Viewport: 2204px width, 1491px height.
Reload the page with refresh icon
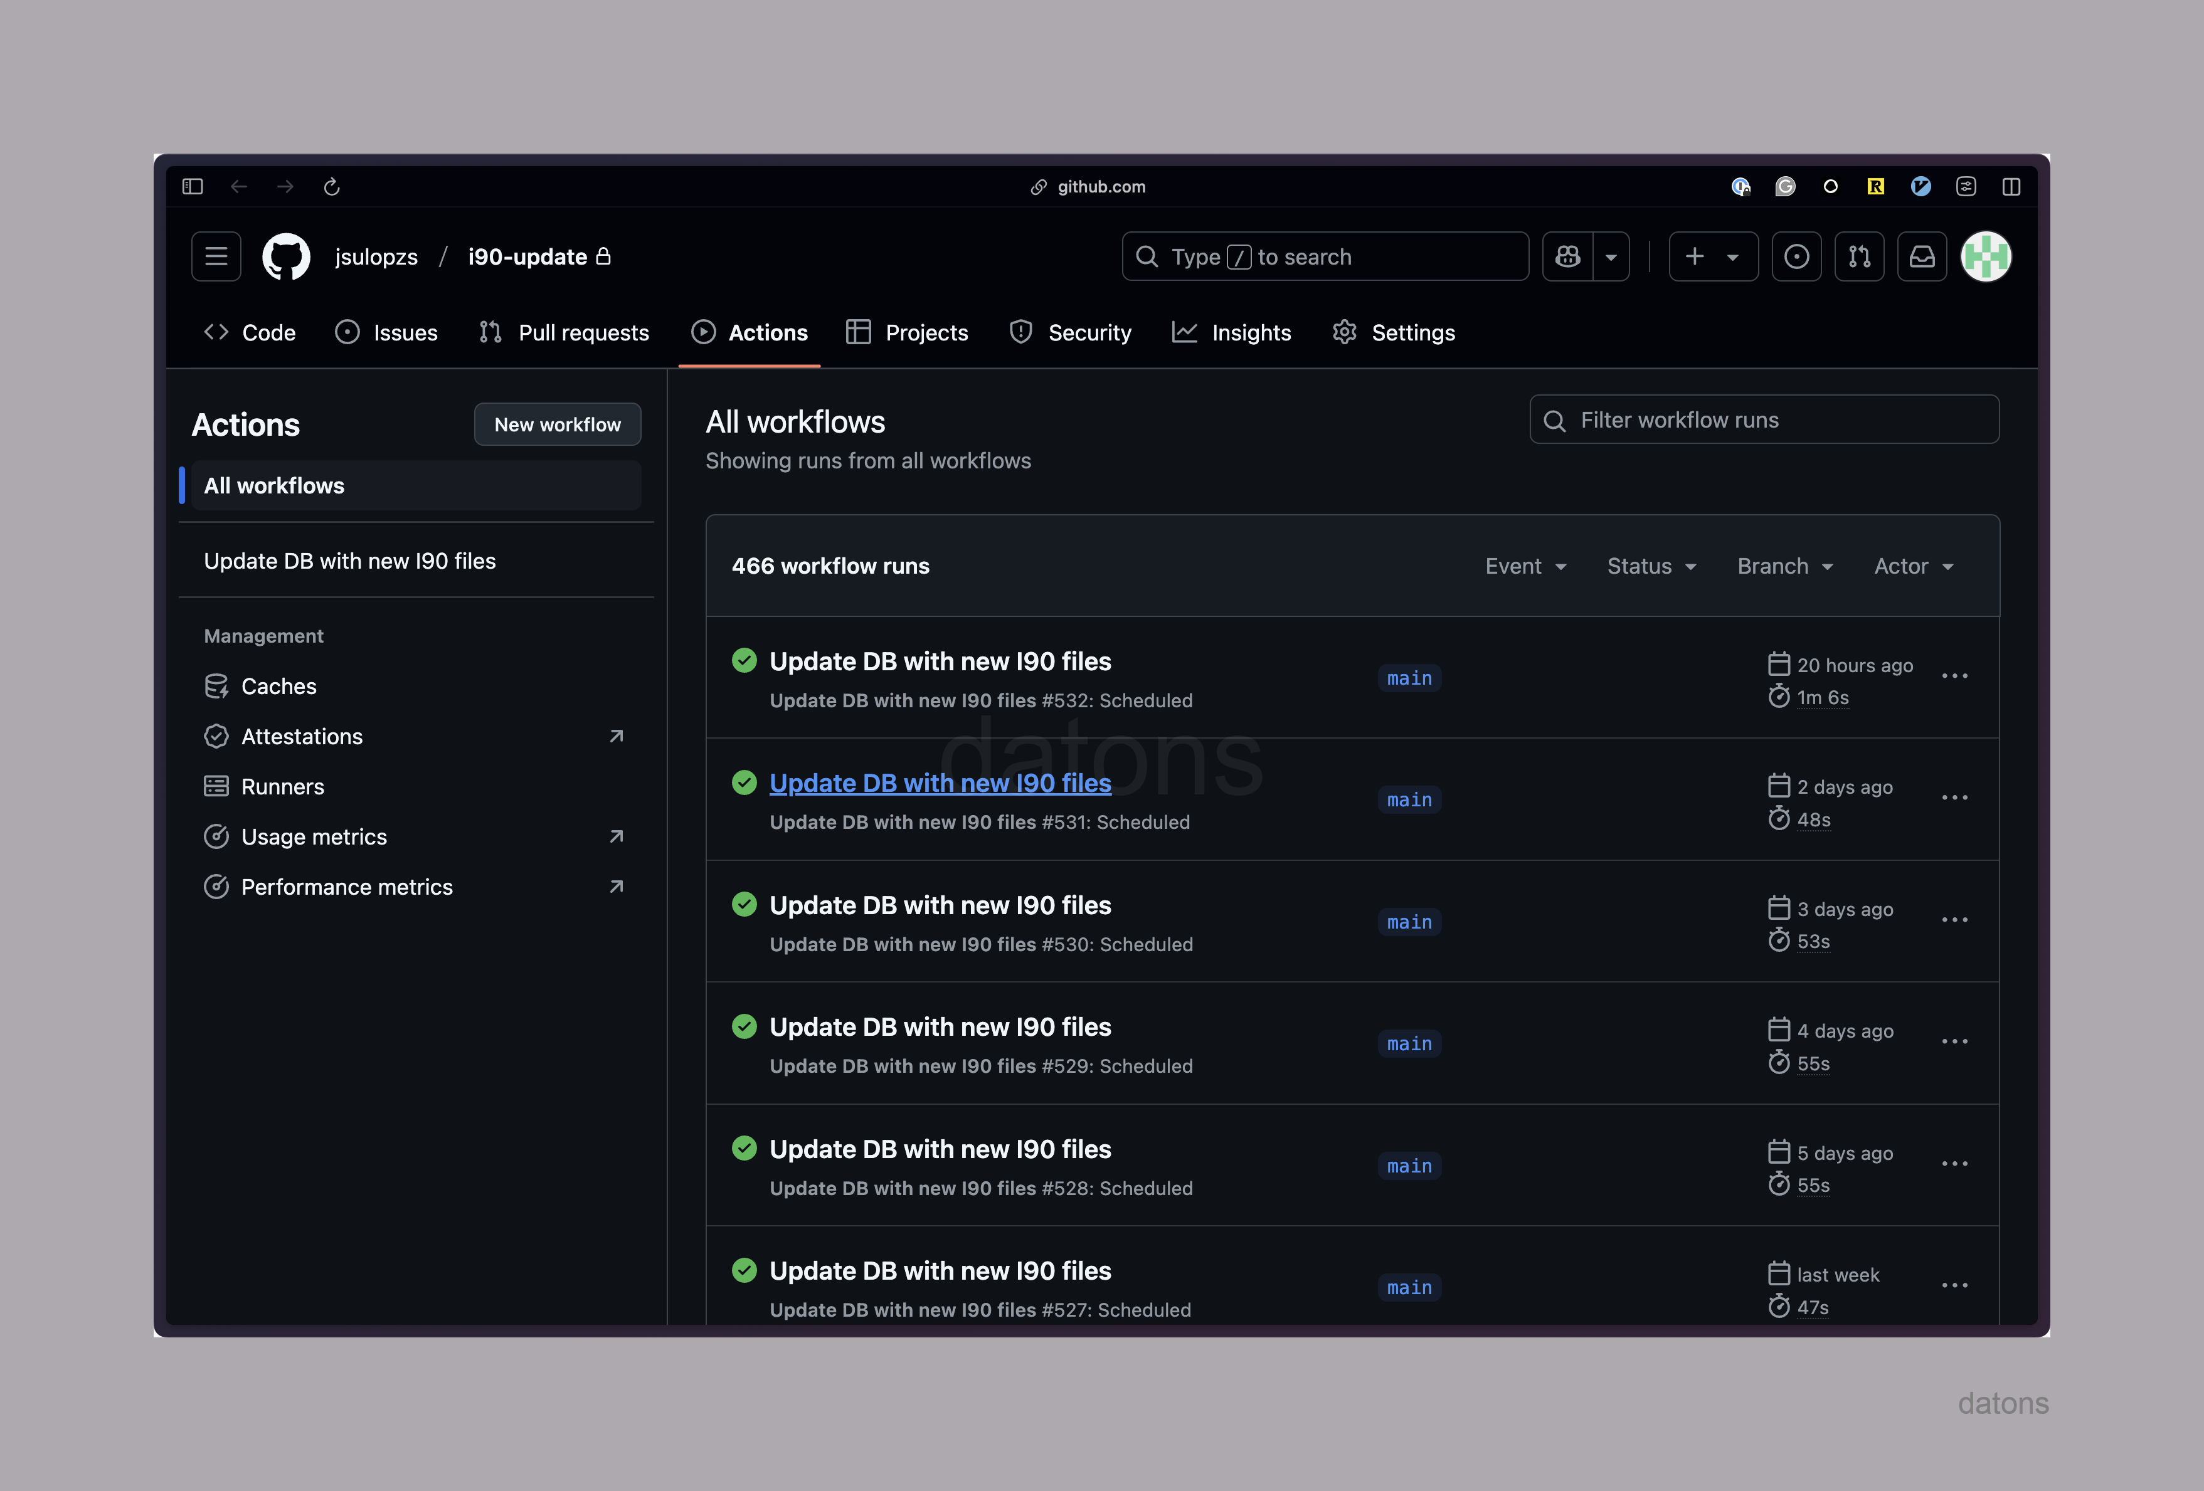coord(332,187)
